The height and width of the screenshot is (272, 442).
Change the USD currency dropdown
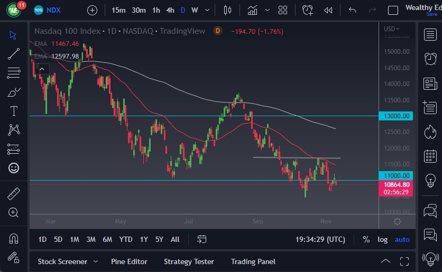coord(392,29)
